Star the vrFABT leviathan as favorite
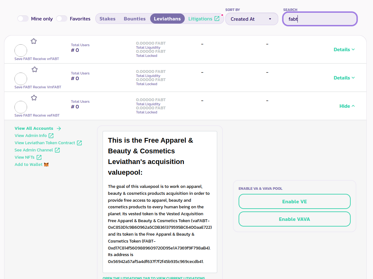 [34, 41]
